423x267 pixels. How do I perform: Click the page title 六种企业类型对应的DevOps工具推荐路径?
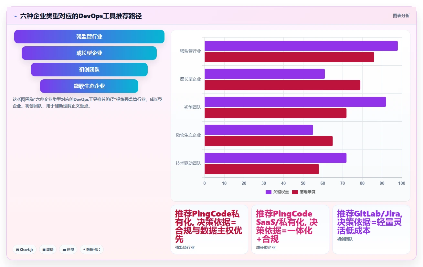coord(81,16)
